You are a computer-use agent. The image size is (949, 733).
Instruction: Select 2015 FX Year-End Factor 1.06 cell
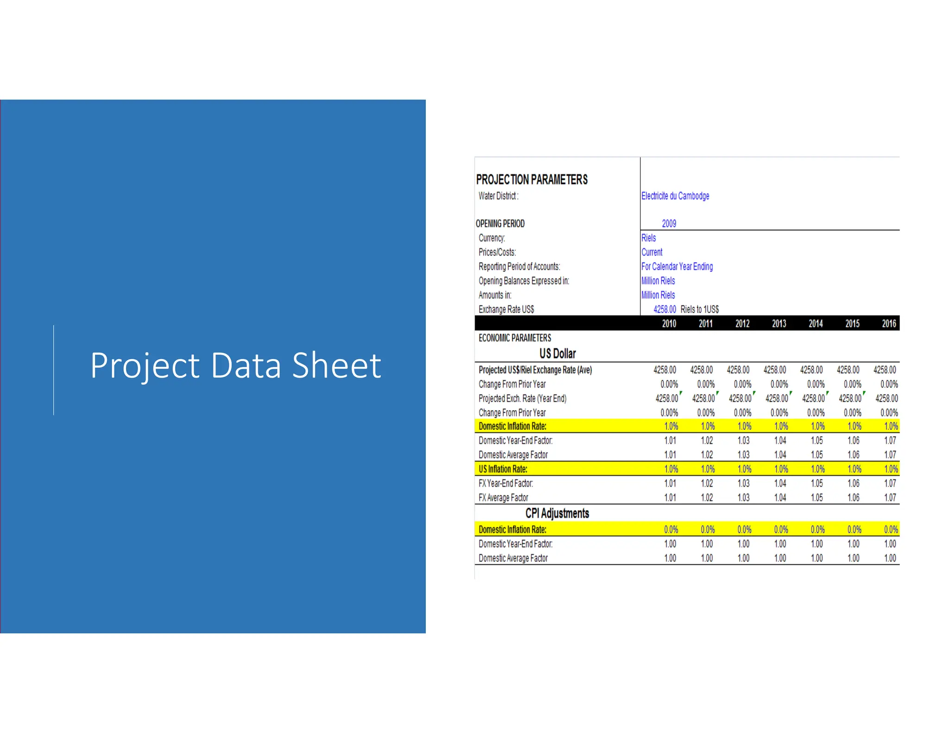pos(854,484)
